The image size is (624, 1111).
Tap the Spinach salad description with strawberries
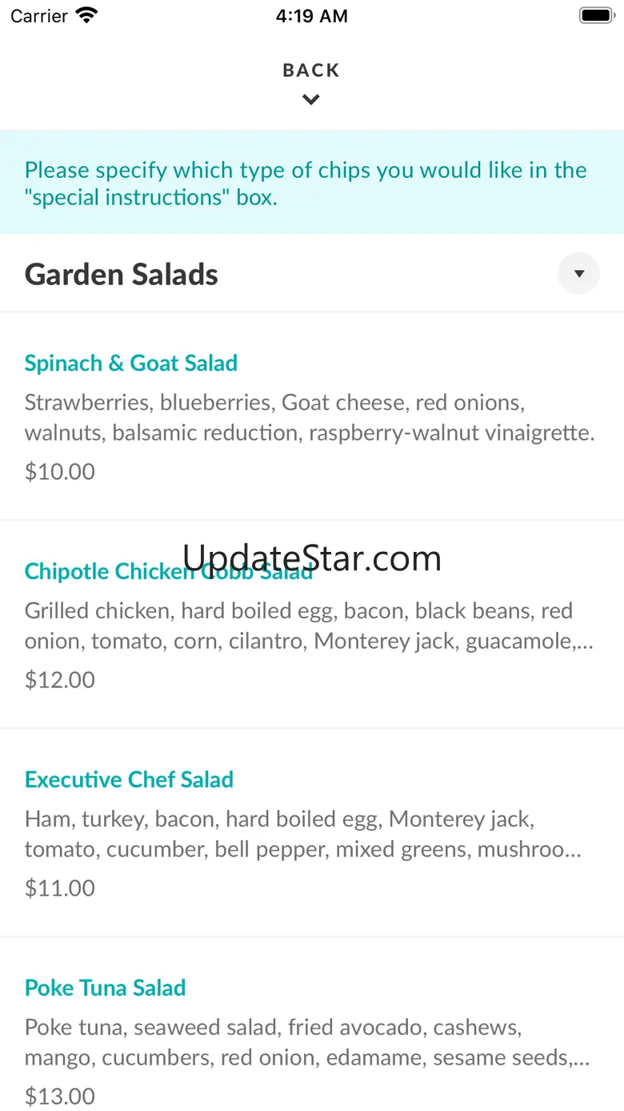310,417
